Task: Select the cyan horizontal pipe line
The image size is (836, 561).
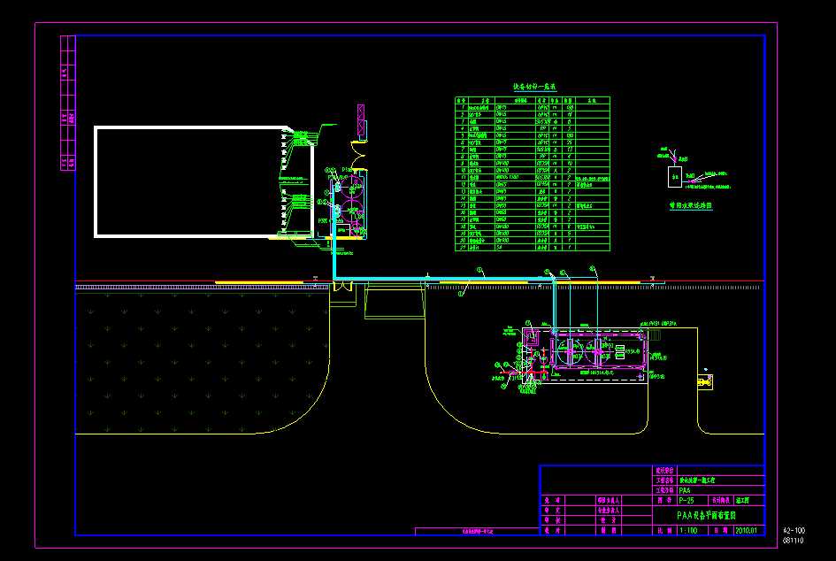Action: [x=442, y=279]
